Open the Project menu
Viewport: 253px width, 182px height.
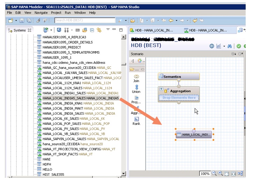pos(56,13)
